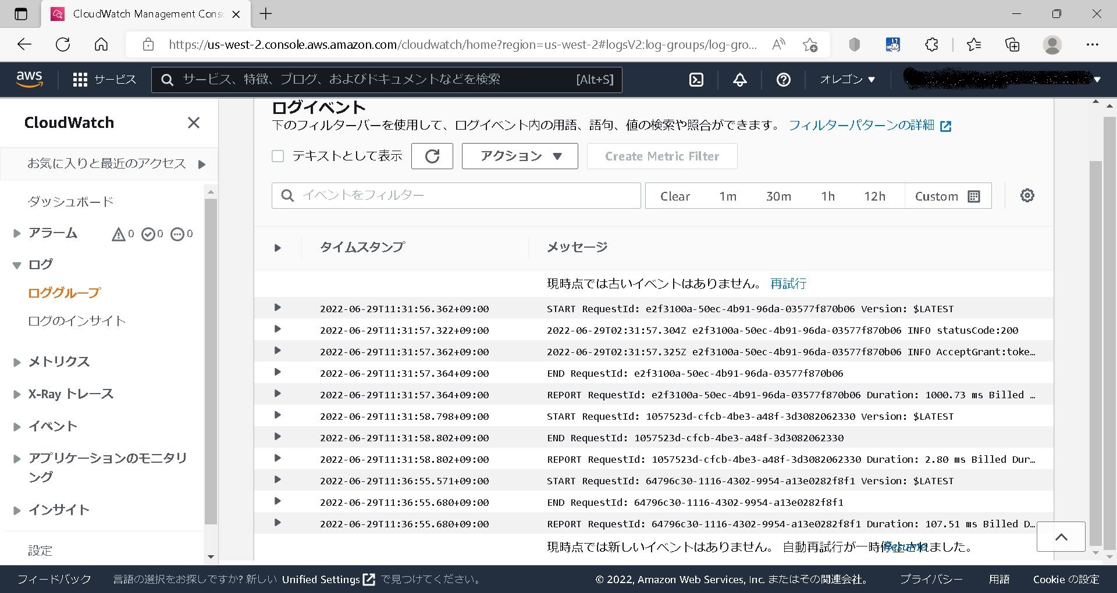
Task: Open browser settings ellipsis menu
Action: click(x=1093, y=45)
